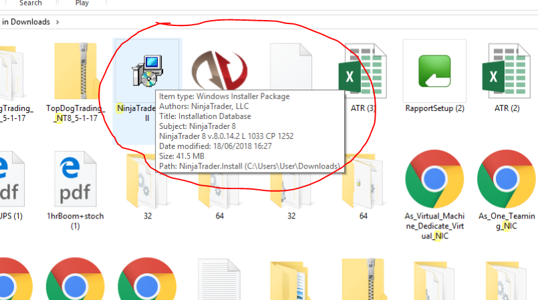Screen dimensions: 538x300
Task: Select the blank white file icon
Action: click(x=291, y=67)
